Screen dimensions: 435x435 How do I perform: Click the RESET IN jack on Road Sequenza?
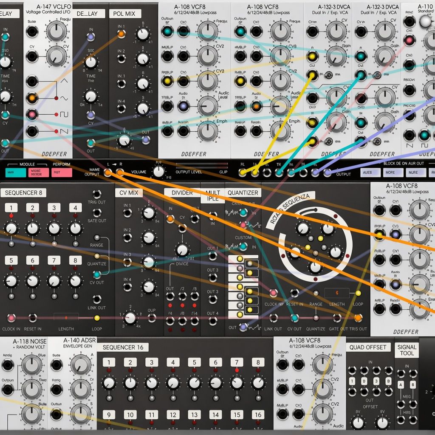tap(294, 293)
